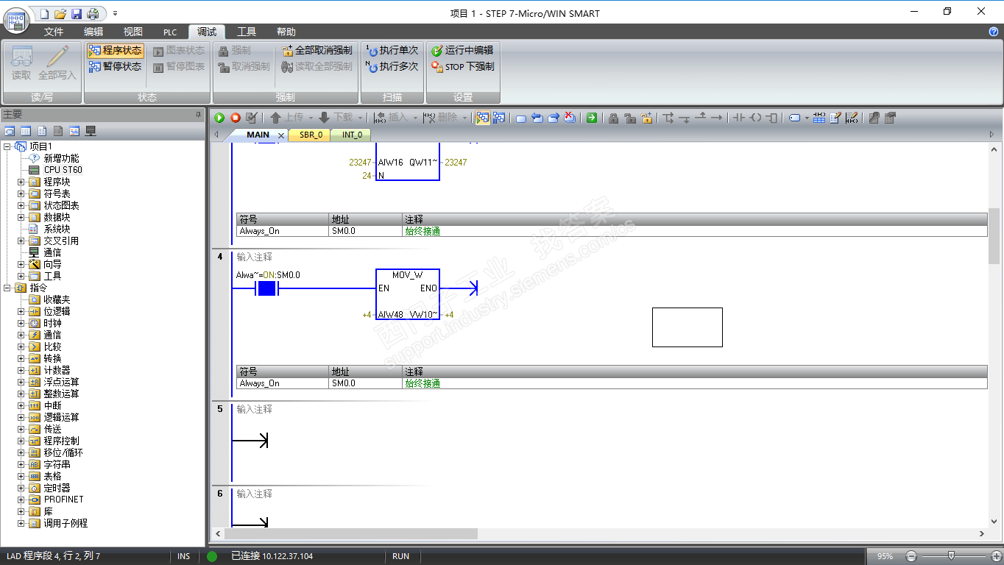
Task: Click the Insert horizontal line arrow icon
Action: coord(716,118)
